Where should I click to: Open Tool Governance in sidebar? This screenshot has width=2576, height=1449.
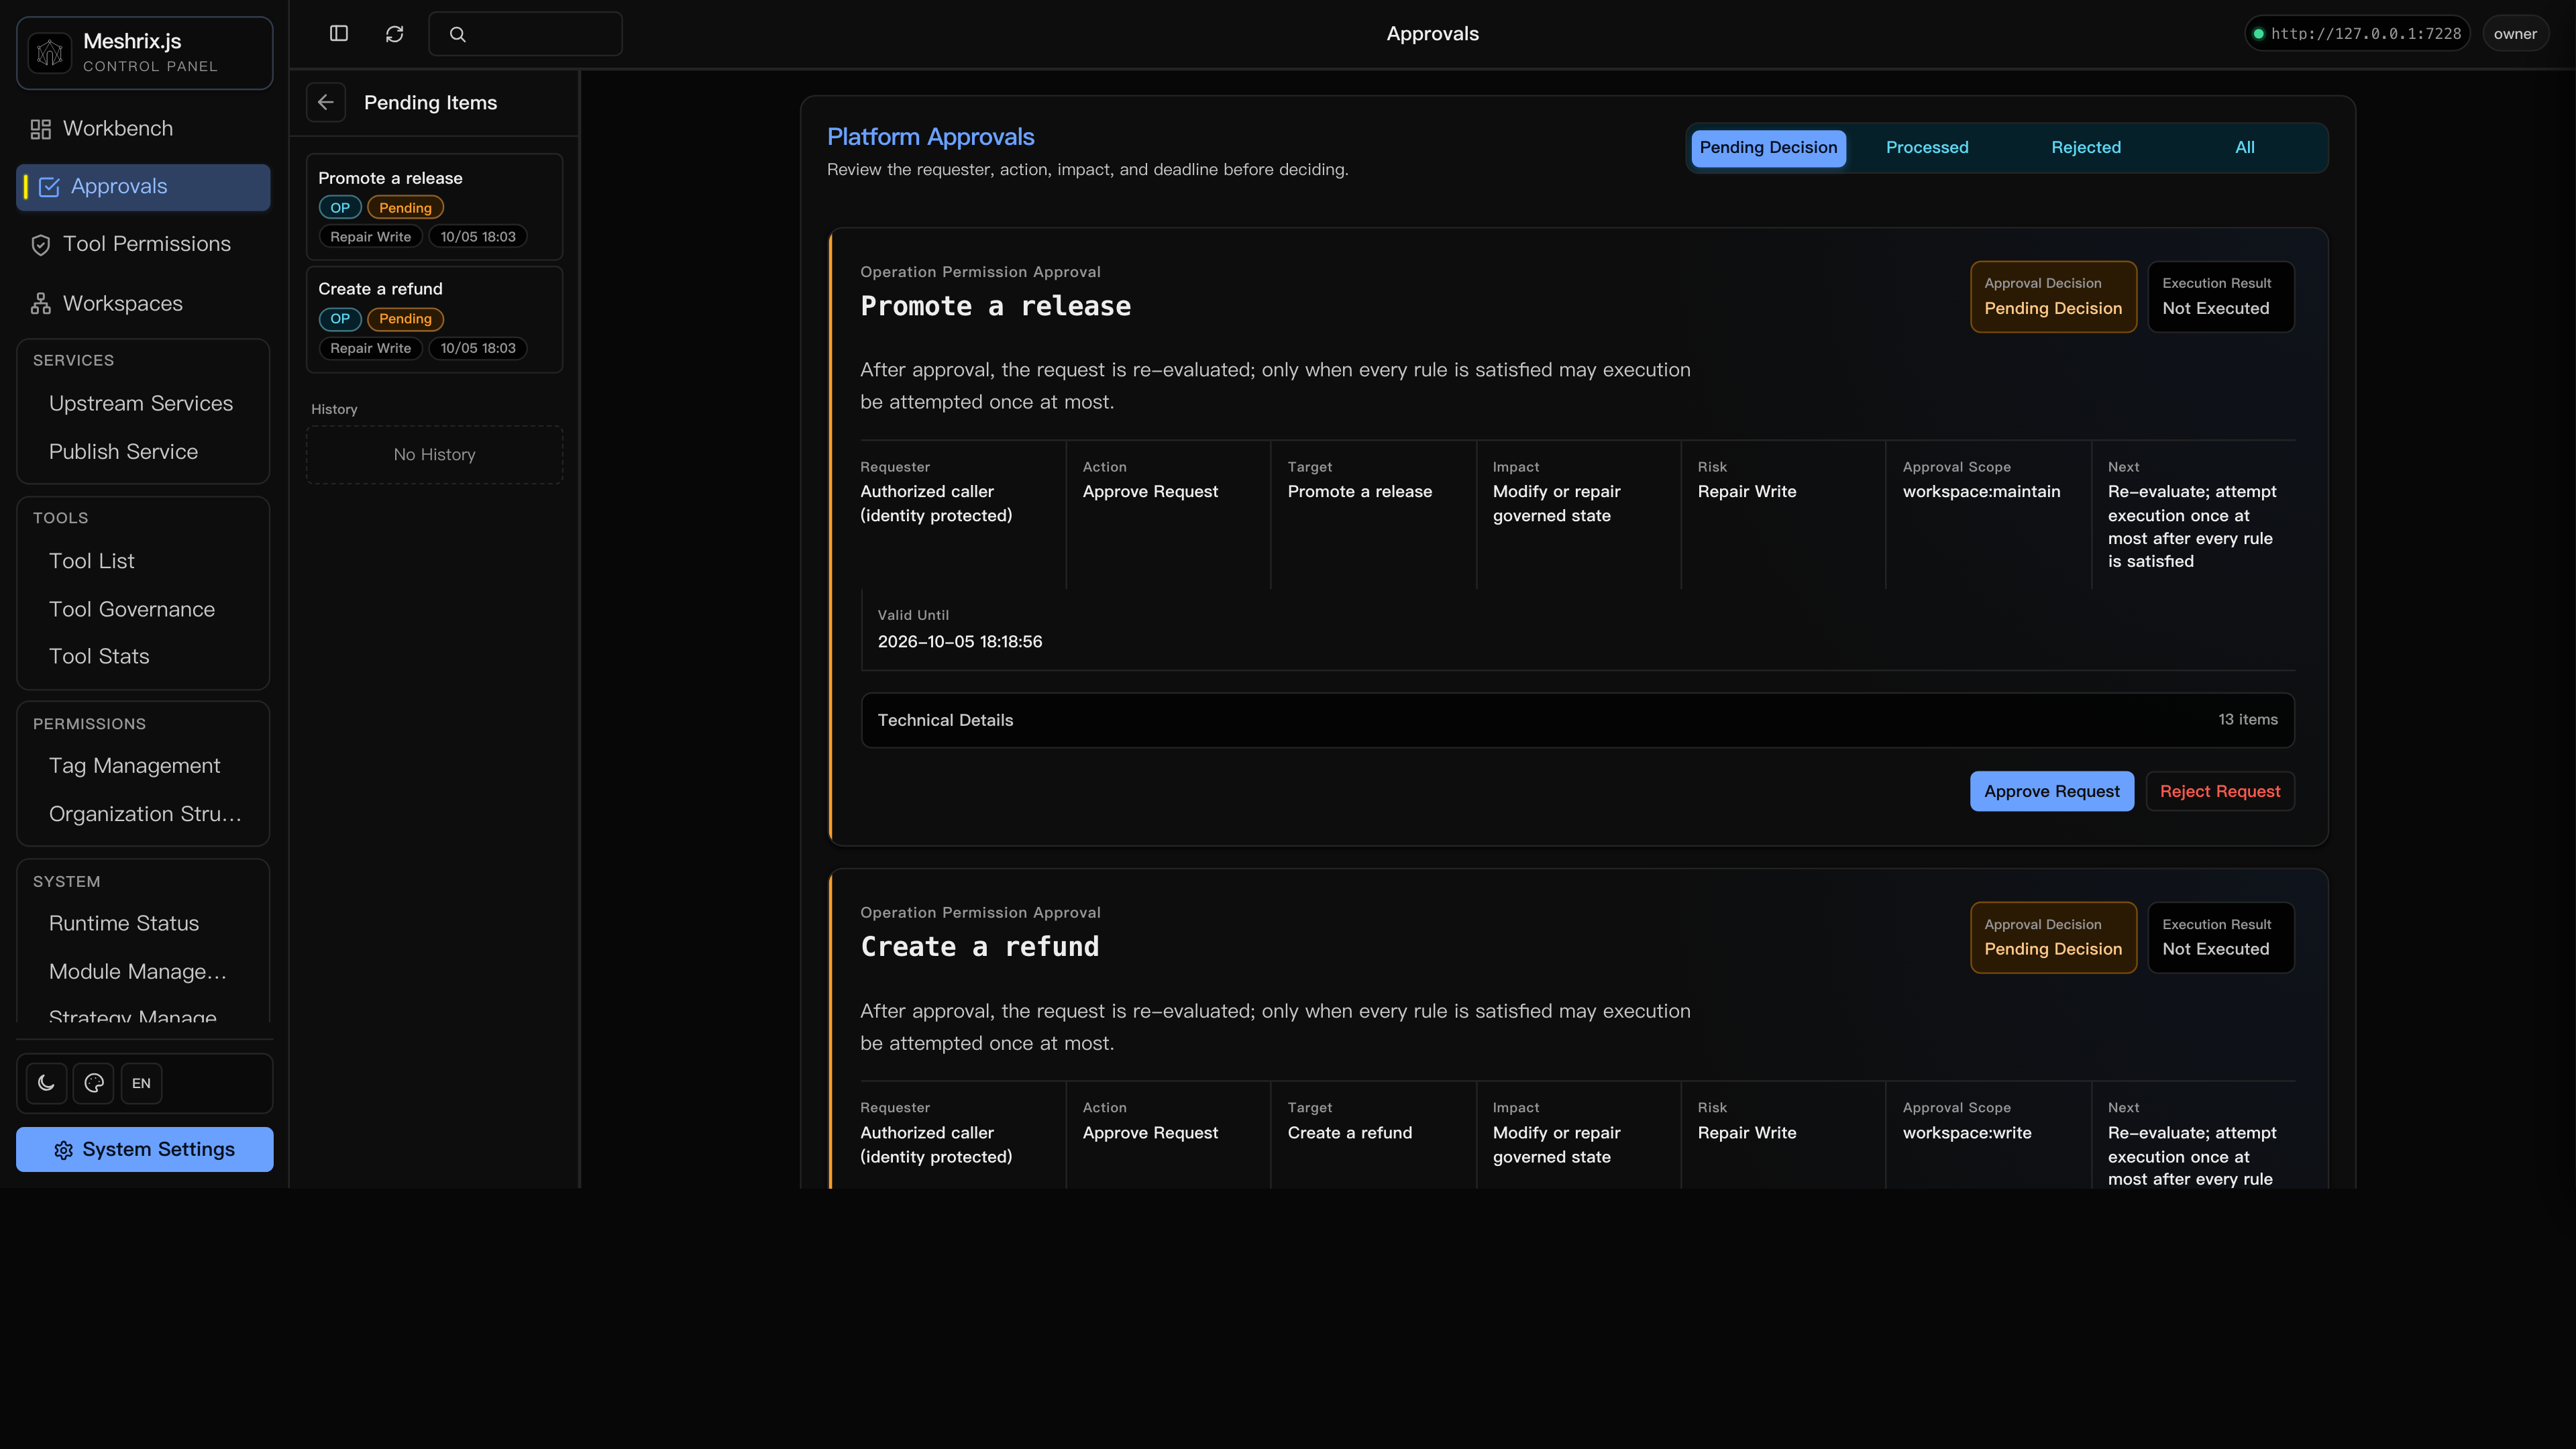tap(132, 609)
